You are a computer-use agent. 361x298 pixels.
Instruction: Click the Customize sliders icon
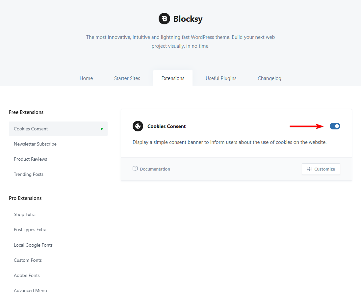pyautogui.click(x=309, y=169)
